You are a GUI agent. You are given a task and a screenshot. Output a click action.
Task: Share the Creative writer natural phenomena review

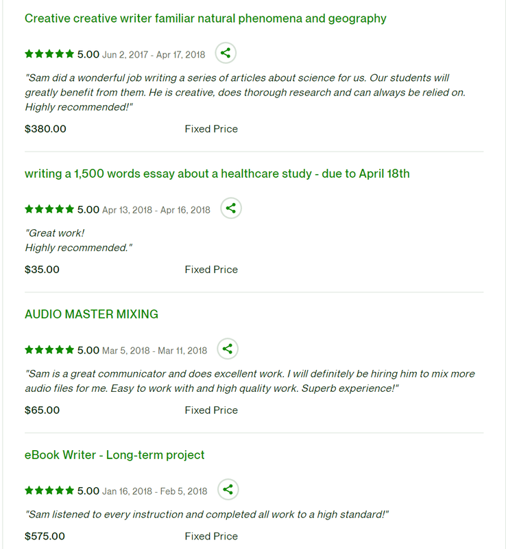point(226,53)
